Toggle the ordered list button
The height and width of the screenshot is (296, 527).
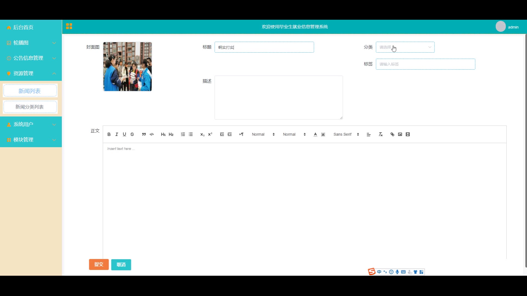(x=183, y=134)
